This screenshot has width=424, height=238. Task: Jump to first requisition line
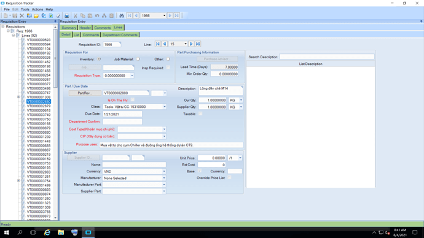click(x=158, y=44)
